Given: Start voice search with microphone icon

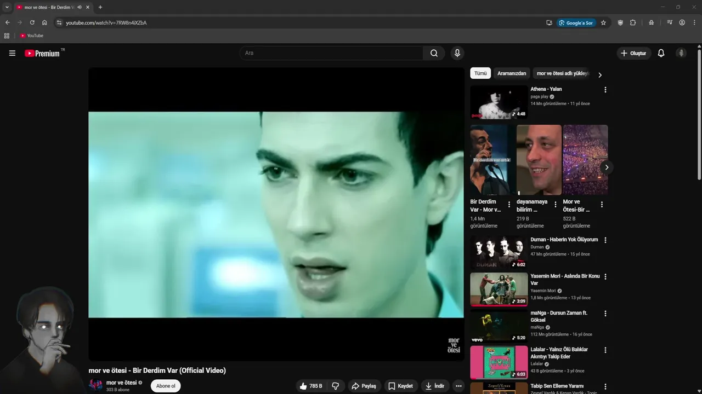Looking at the screenshot, I should click(x=457, y=53).
